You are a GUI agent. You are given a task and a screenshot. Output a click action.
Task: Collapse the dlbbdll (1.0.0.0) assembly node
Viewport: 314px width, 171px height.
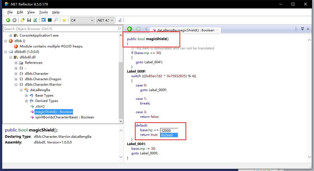[5, 52]
